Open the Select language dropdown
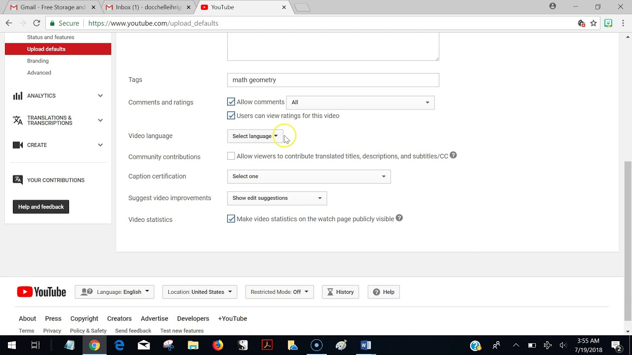The image size is (632, 355). (x=255, y=136)
